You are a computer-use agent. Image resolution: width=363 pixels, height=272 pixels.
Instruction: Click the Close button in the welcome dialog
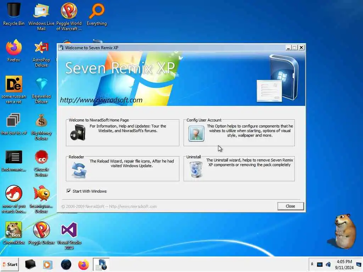pos(290,206)
